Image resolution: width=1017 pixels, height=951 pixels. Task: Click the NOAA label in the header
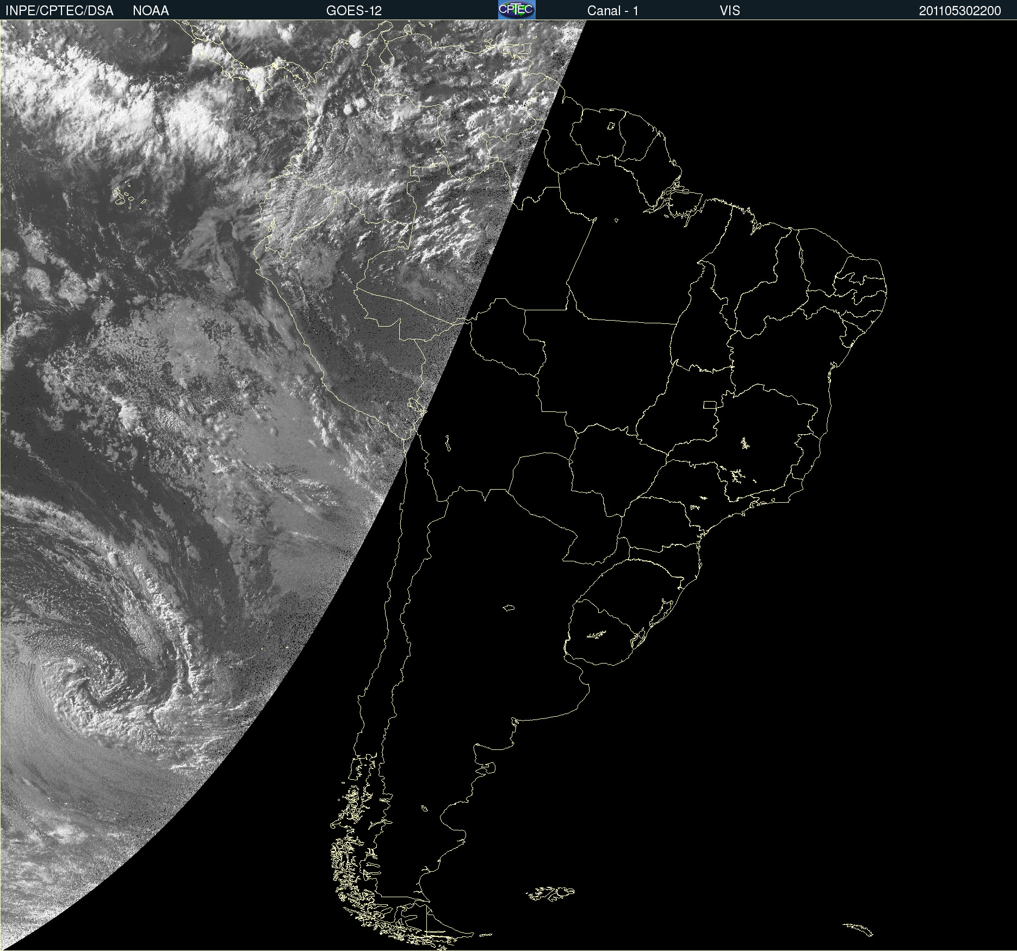[151, 11]
